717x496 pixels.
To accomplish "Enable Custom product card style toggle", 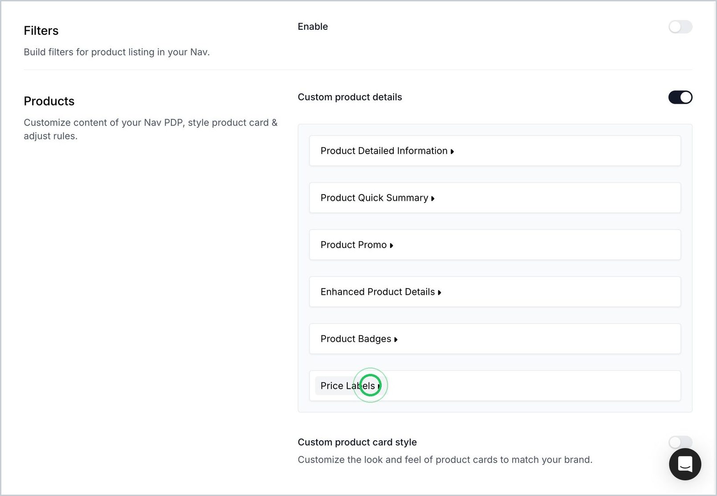I will (680, 442).
